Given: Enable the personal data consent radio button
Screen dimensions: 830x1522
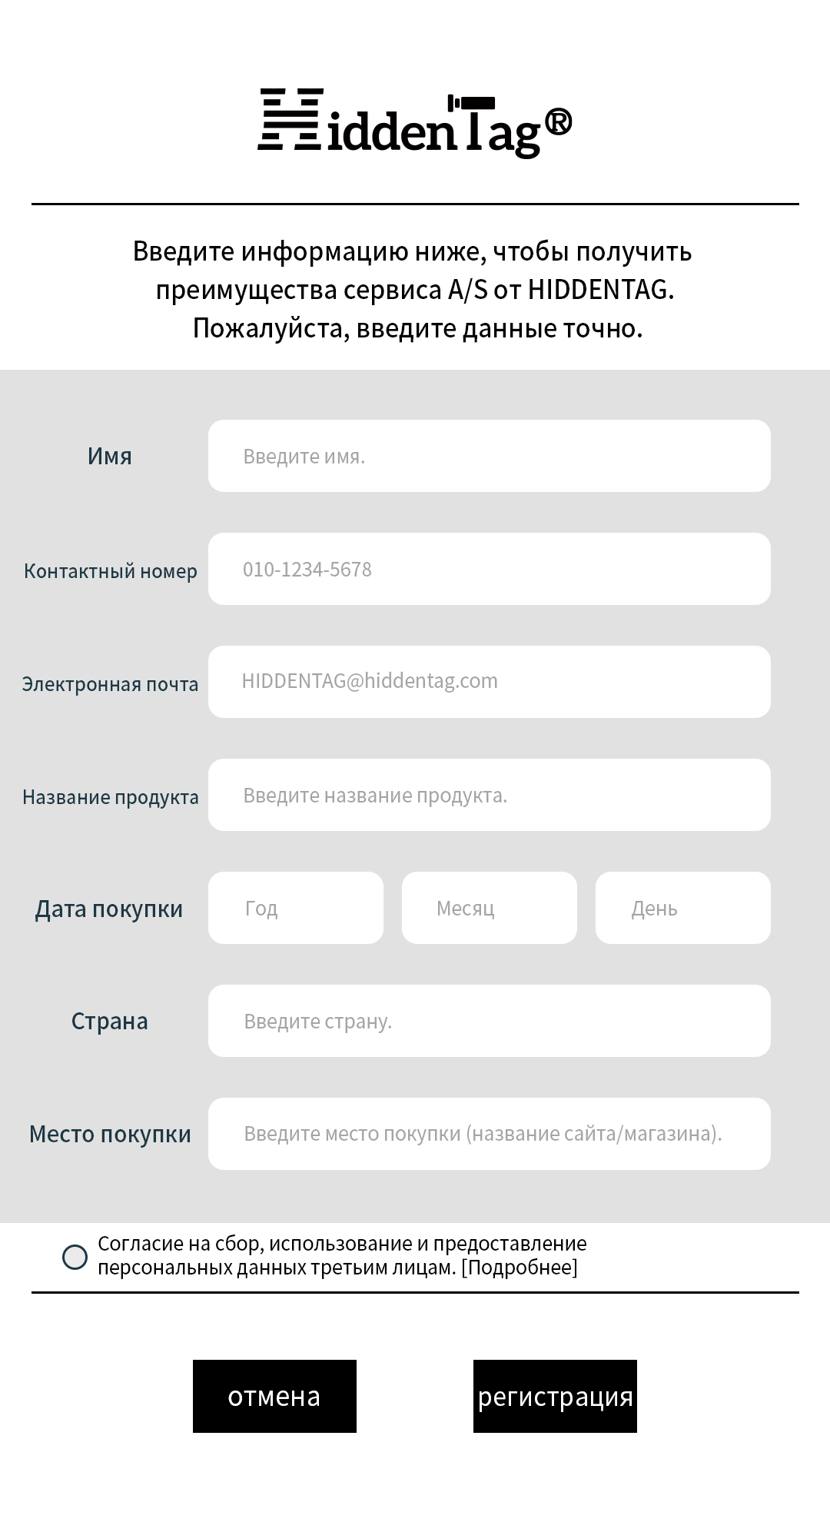Looking at the screenshot, I should point(75,1258).
